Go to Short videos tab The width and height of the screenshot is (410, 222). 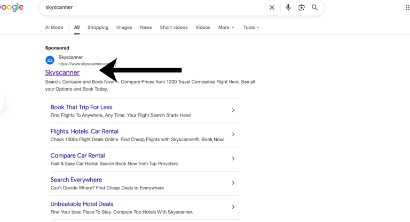coord(174,27)
